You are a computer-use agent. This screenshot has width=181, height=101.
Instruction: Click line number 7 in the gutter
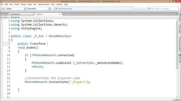pyautogui.click(x=9, y=44)
